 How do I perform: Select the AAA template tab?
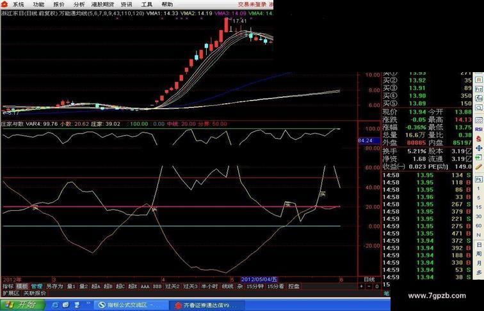coord(145,286)
